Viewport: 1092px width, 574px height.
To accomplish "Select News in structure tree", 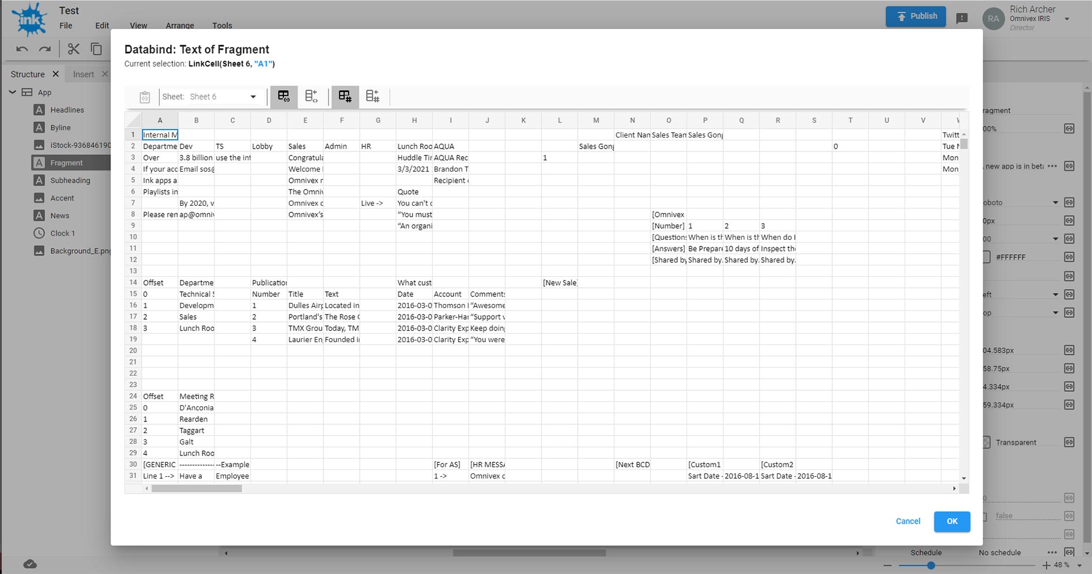I will point(60,216).
